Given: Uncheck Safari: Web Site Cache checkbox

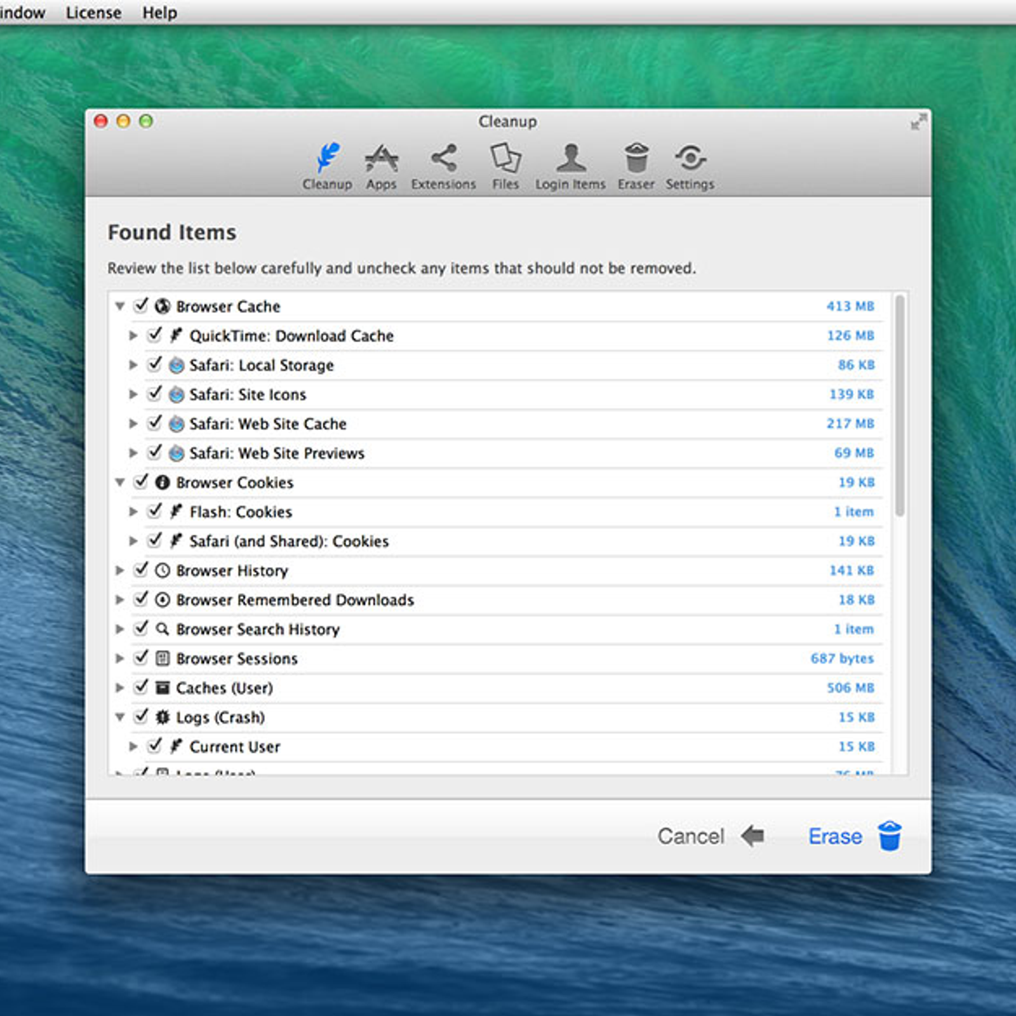Looking at the screenshot, I should tap(155, 422).
